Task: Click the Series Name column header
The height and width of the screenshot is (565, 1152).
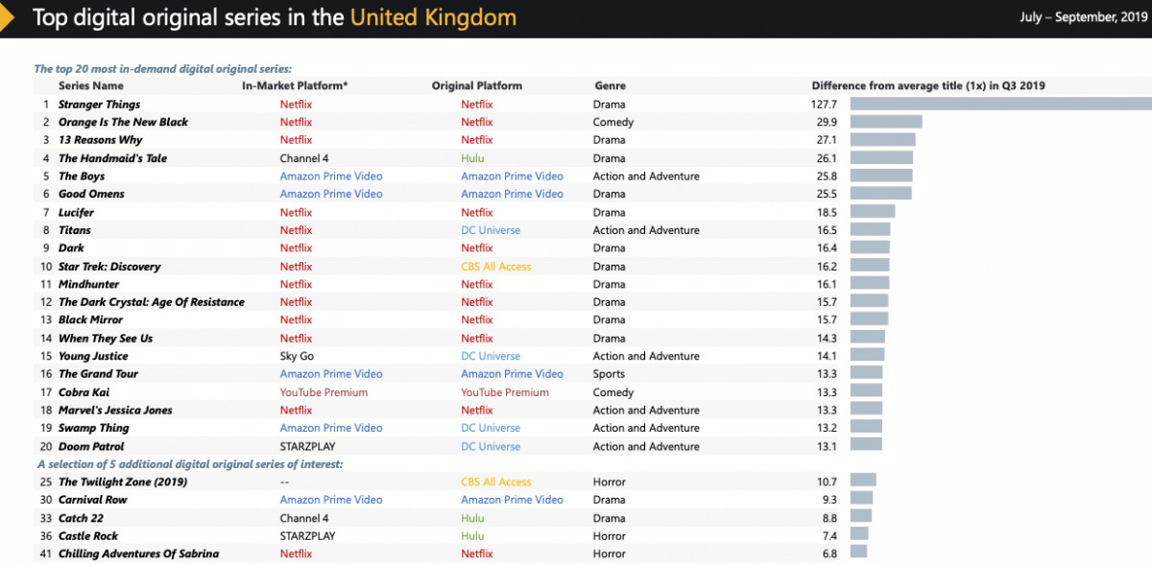Action: click(90, 85)
